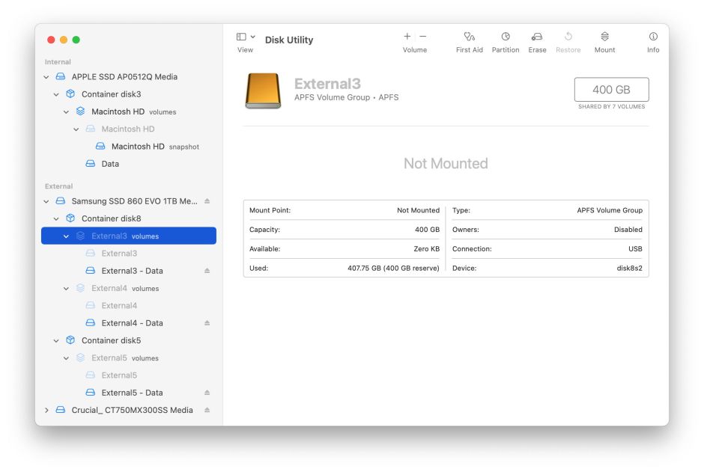Eject the External3 - Data volume
Image resolution: width=704 pixels, height=472 pixels.
pyautogui.click(x=207, y=271)
